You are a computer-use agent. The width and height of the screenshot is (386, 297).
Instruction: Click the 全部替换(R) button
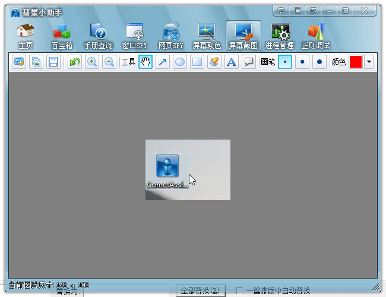[x=200, y=290]
